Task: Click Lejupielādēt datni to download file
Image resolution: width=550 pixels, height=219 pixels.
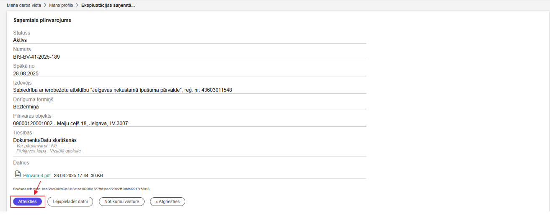Action: (70, 201)
